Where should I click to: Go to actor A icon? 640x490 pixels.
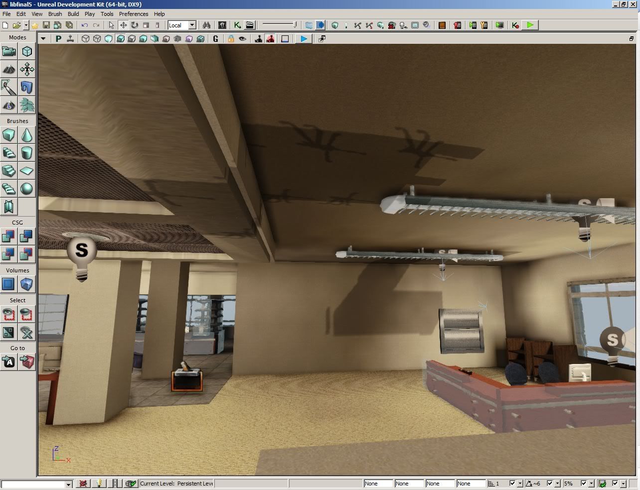(8, 362)
